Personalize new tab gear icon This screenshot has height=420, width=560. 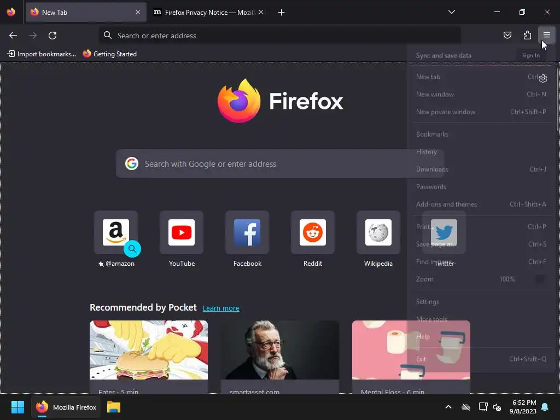[x=543, y=79]
